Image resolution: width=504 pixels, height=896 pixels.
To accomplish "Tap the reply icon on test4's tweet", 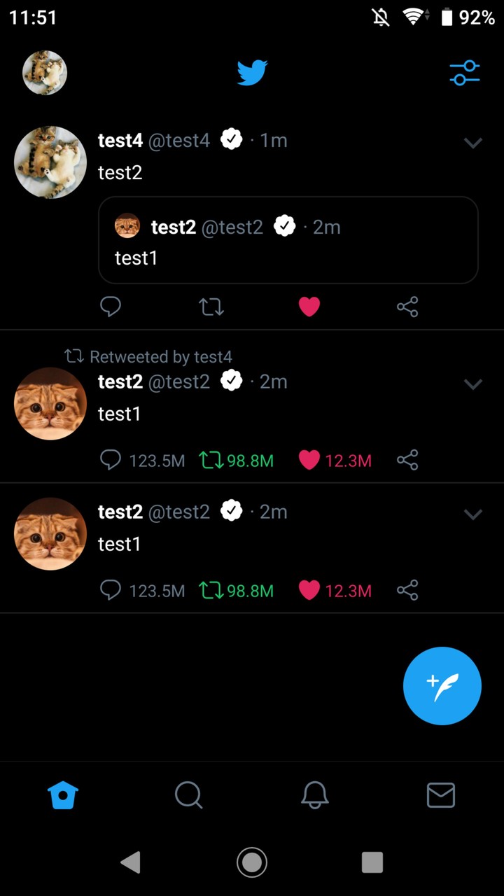I will (111, 307).
